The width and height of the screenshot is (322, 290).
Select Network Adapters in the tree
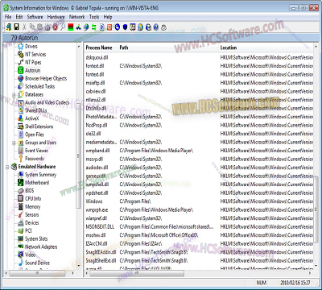pos(41,246)
